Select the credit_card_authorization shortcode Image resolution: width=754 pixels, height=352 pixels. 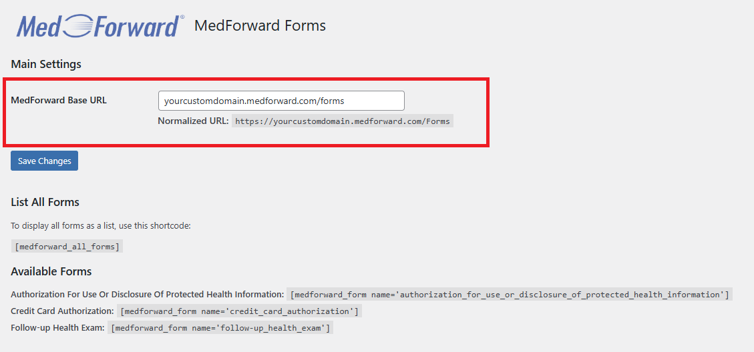pyautogui.click(x=239, y=311)
